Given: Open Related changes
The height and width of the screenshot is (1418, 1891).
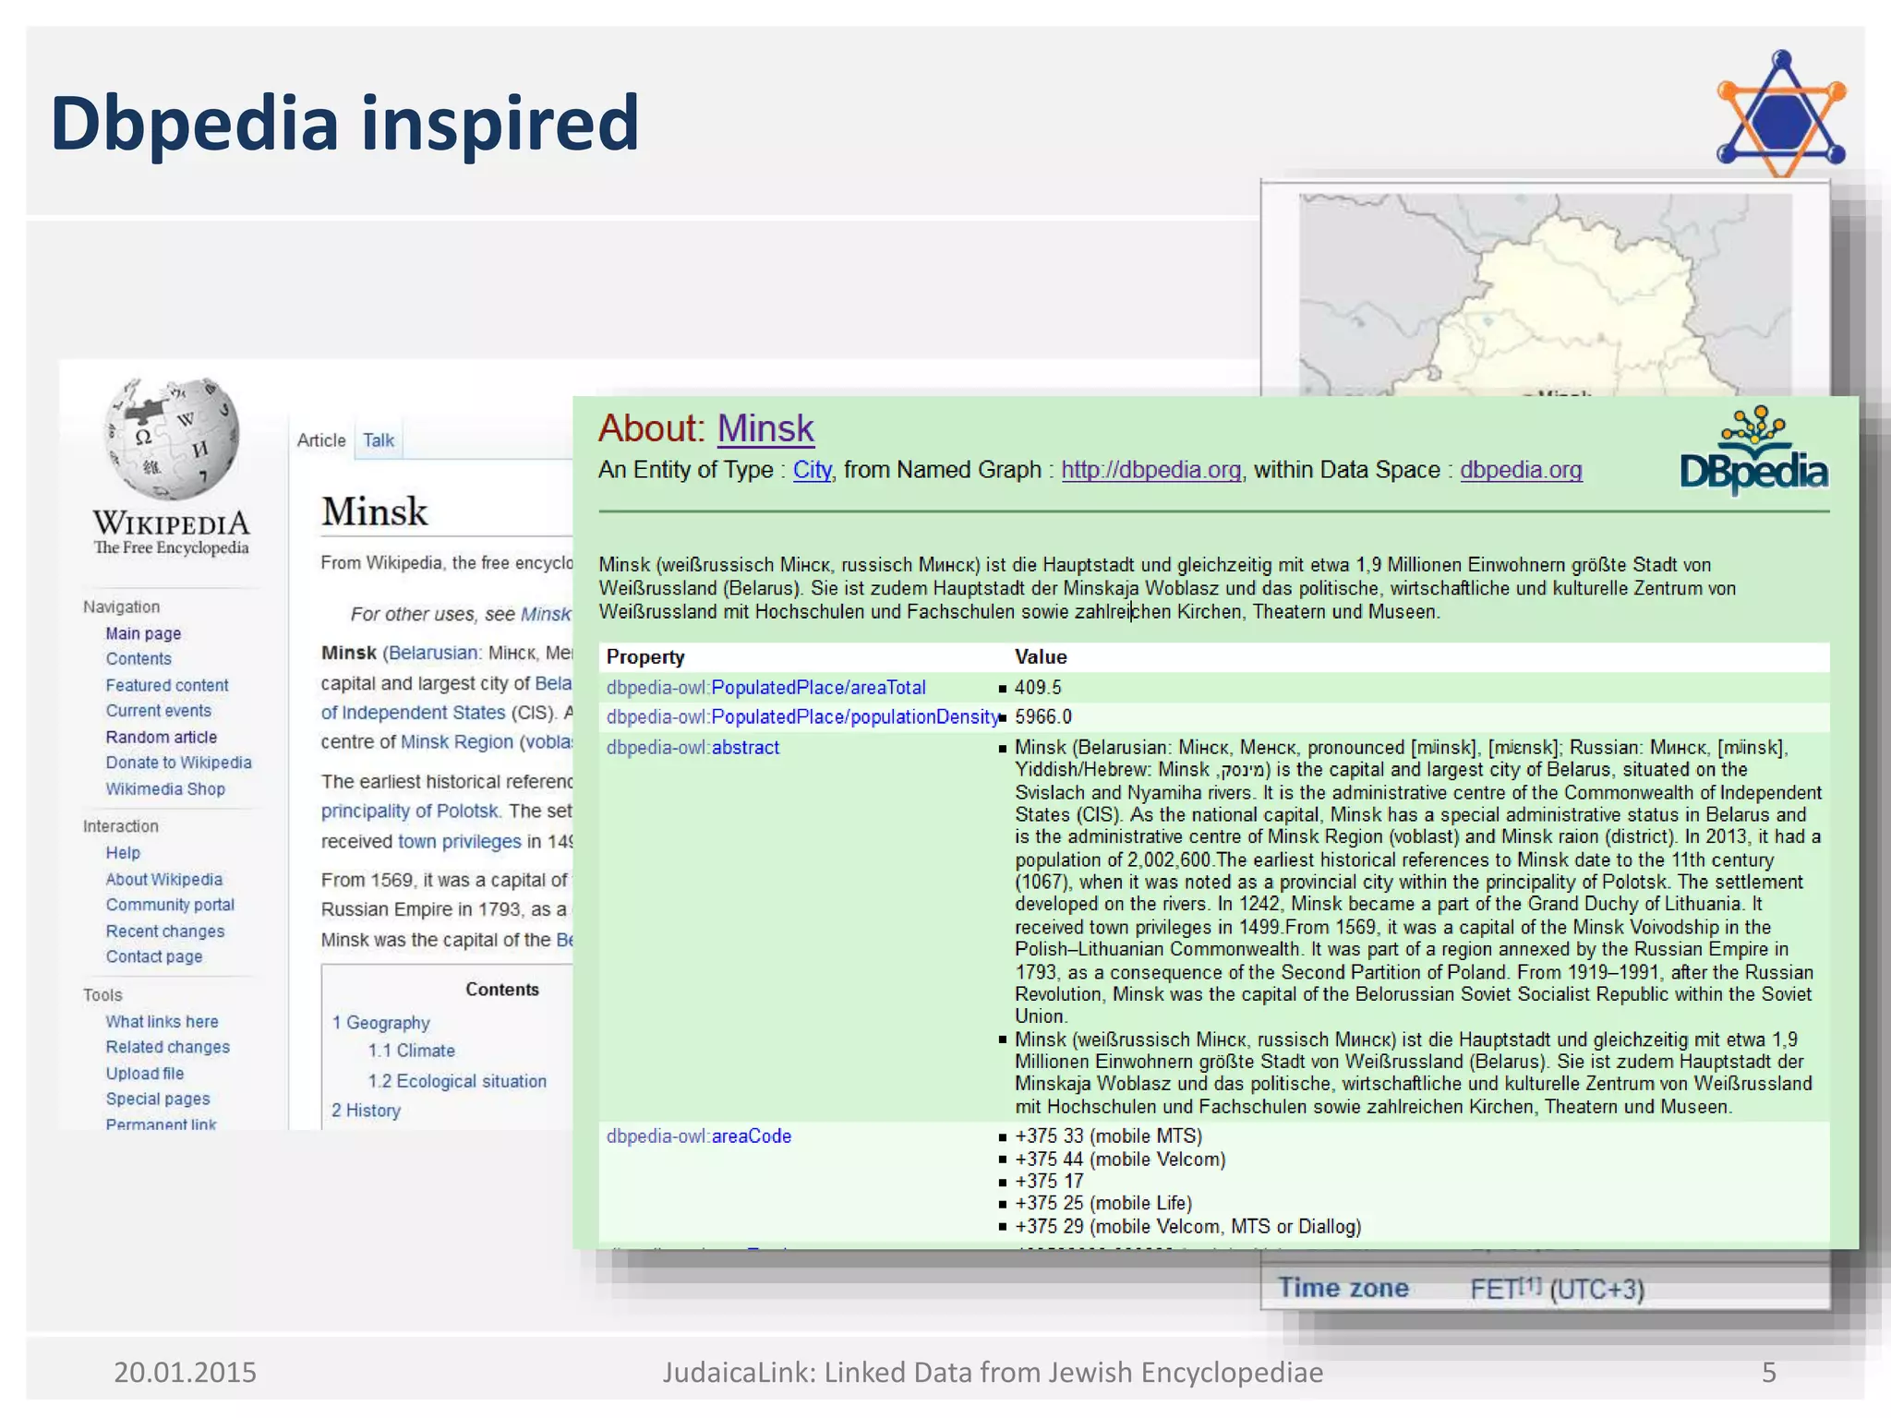Looking at the screenshot, I should [x=168, y=1047].
